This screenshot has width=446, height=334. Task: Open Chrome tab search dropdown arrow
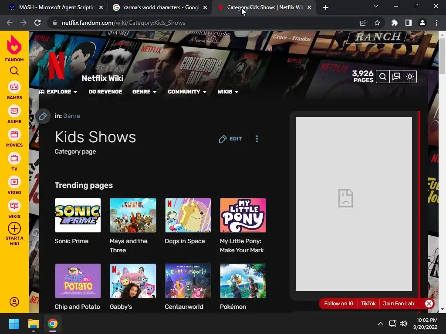tap(376, 6)
